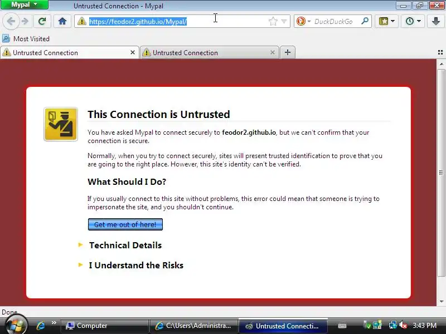
Task: Close the first Untrusted Connection tab
Action: point(133,52)
